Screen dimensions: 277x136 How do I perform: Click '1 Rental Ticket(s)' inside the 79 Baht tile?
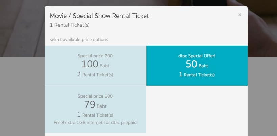click(x=95, y=115)
